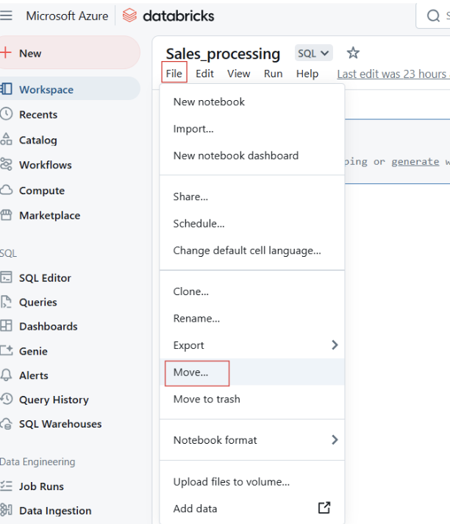Click the plus icon on New button

point(5,53)
